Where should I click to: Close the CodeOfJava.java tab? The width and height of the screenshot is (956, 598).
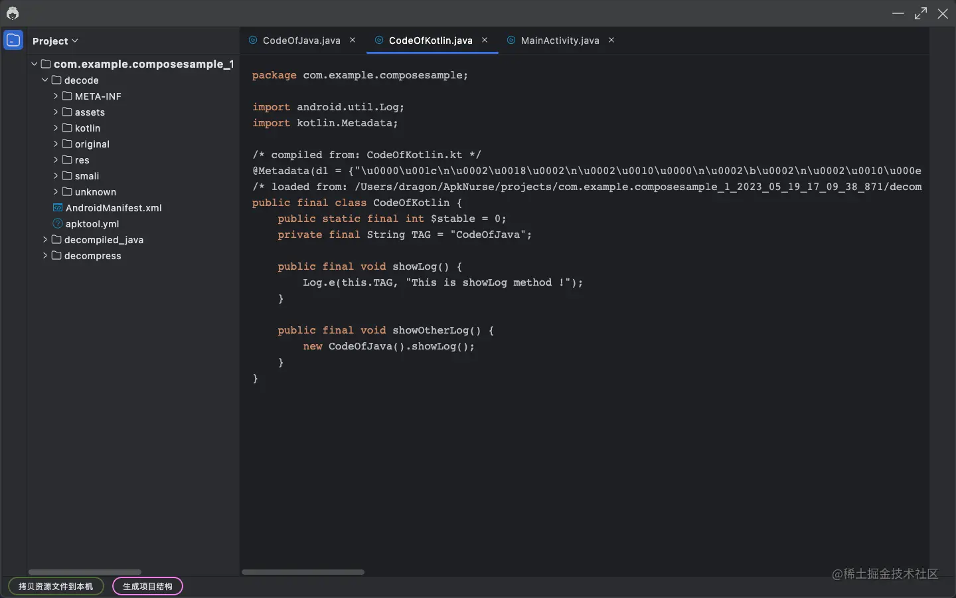pyautogui.click(x=353, y=41)
